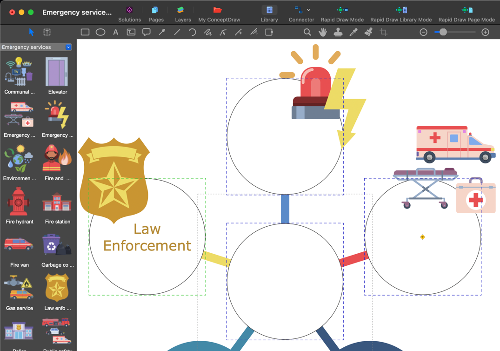Select the straight Line tool
The image size is (500, 351).
pos(177,32)
